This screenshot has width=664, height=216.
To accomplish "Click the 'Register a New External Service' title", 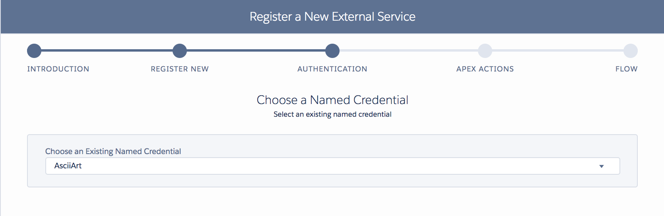I will tap(332, 17).
